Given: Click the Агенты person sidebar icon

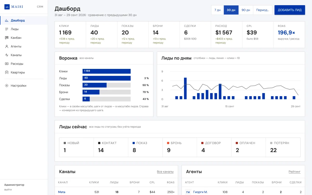Looking at the screenshot, I should (7, 46).
